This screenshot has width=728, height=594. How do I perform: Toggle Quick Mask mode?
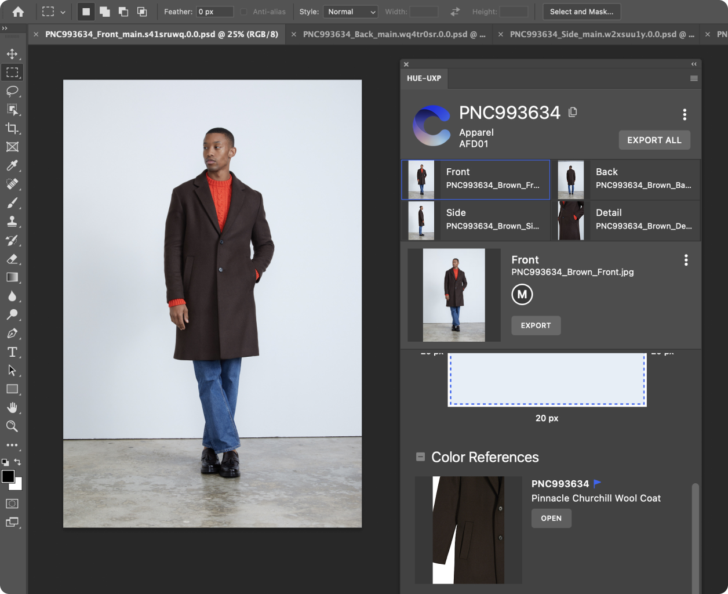12,504
